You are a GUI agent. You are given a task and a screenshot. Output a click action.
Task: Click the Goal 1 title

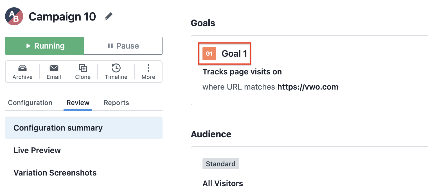pyautogui.click(x=234, y=54)
